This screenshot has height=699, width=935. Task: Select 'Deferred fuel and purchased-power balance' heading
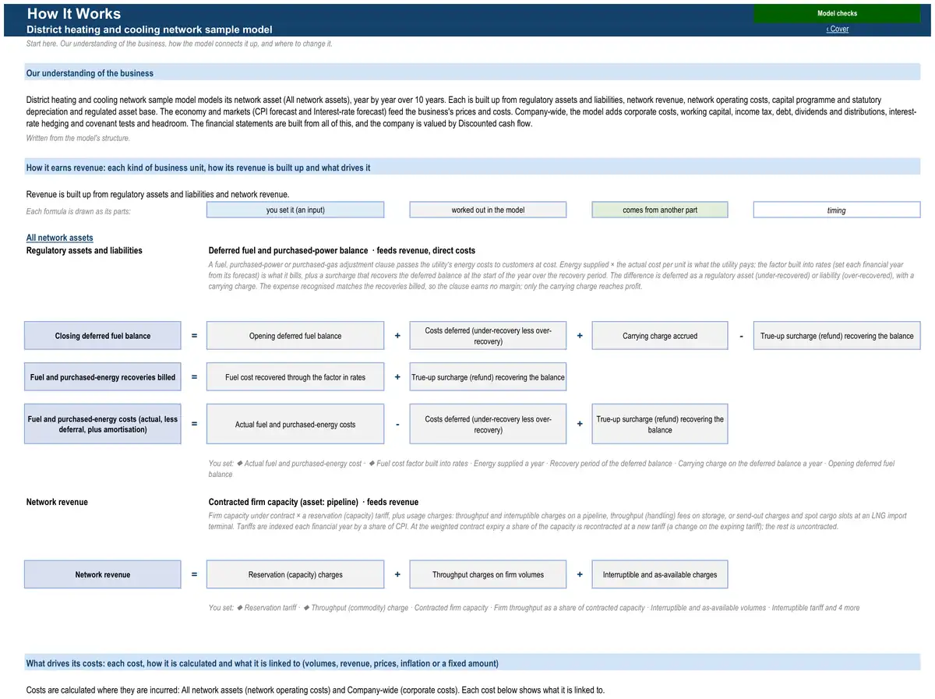tap(288, 250)
